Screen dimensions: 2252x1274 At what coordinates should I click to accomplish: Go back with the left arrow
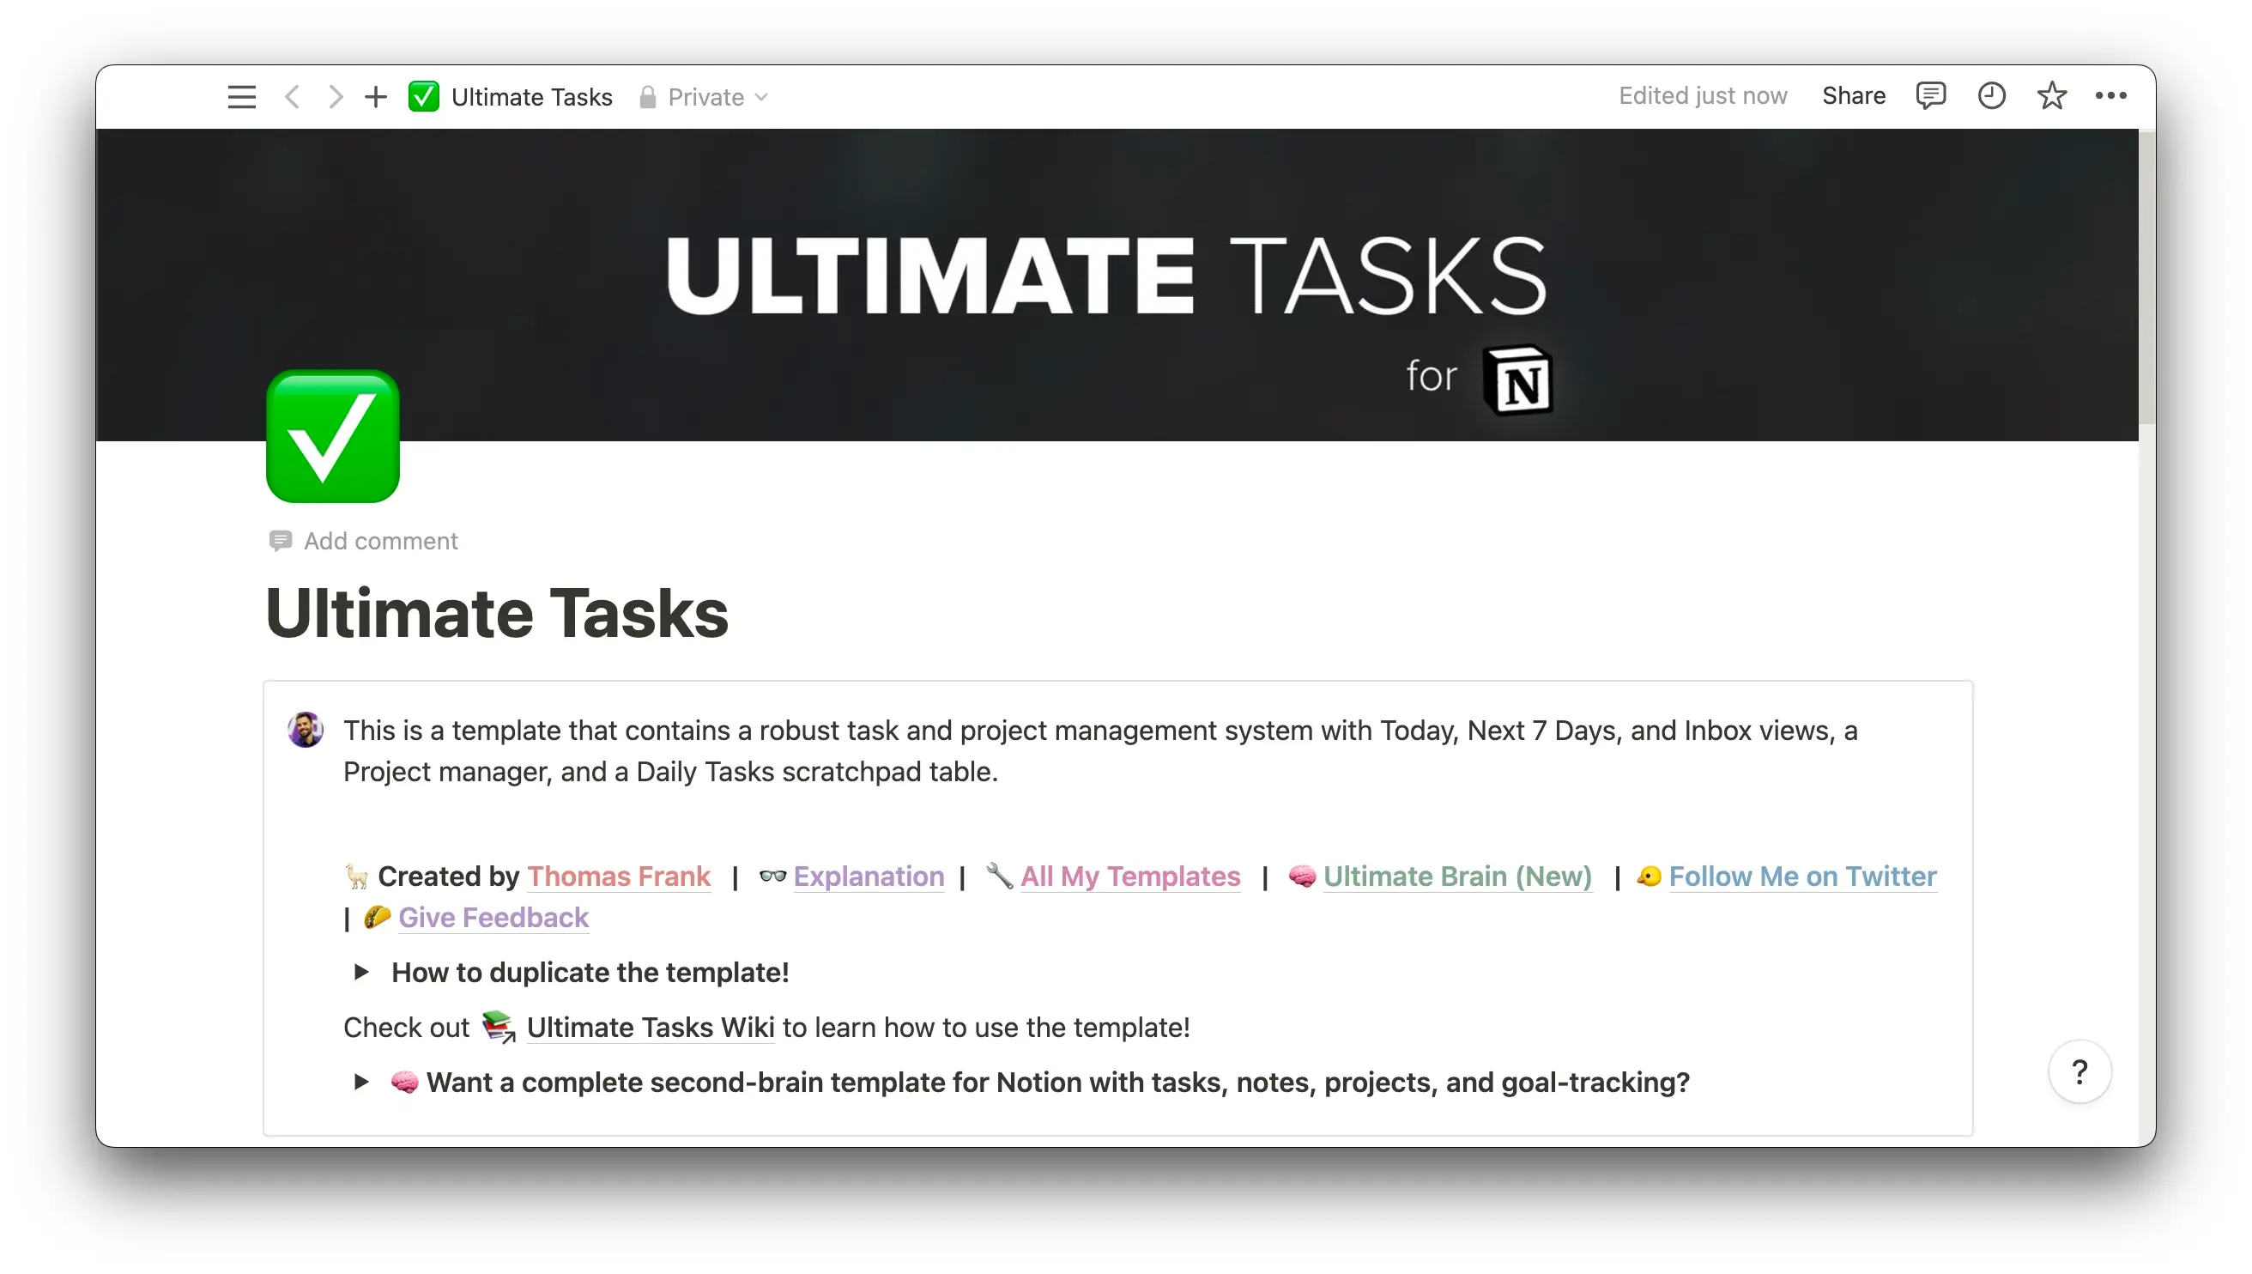tap(293, 96)
